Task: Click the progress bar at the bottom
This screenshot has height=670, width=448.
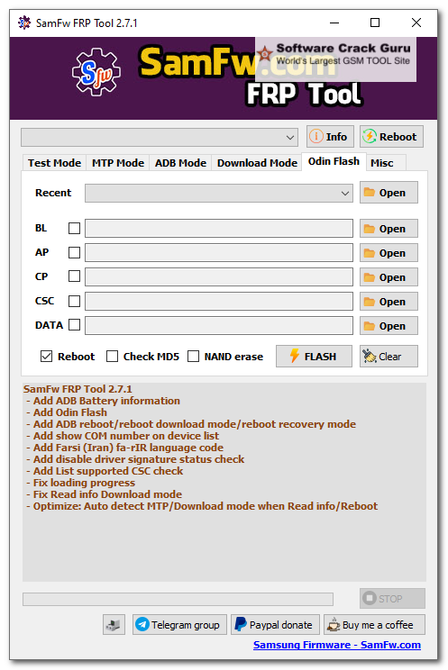Action: pos(178,599)
